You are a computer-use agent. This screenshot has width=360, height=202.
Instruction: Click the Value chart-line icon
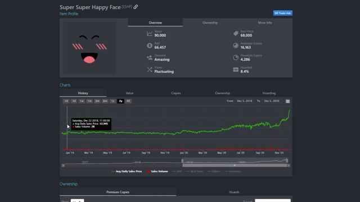click(x=150, y=34)
